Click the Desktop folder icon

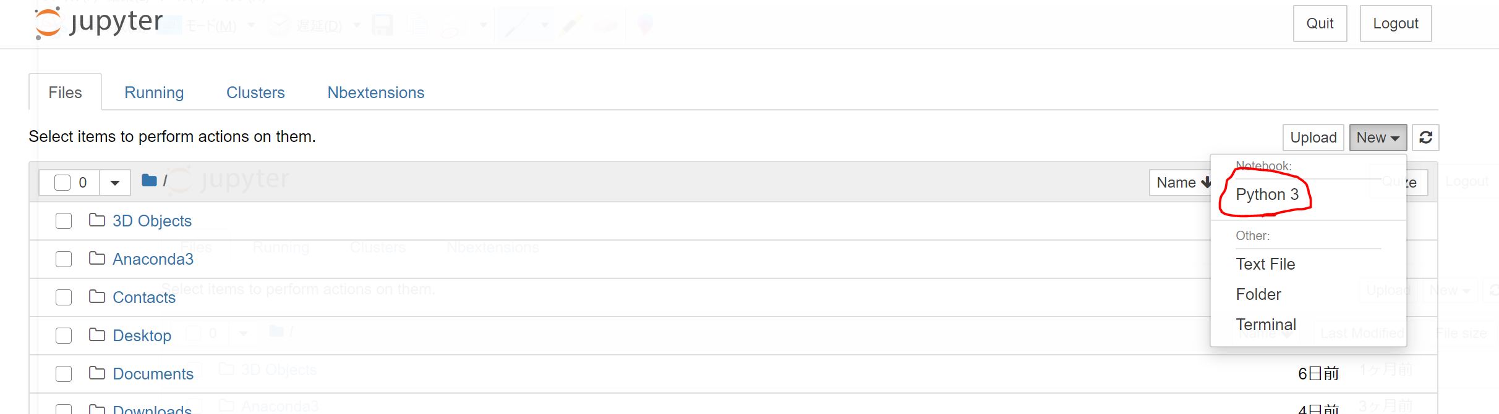tap(97, 335)
